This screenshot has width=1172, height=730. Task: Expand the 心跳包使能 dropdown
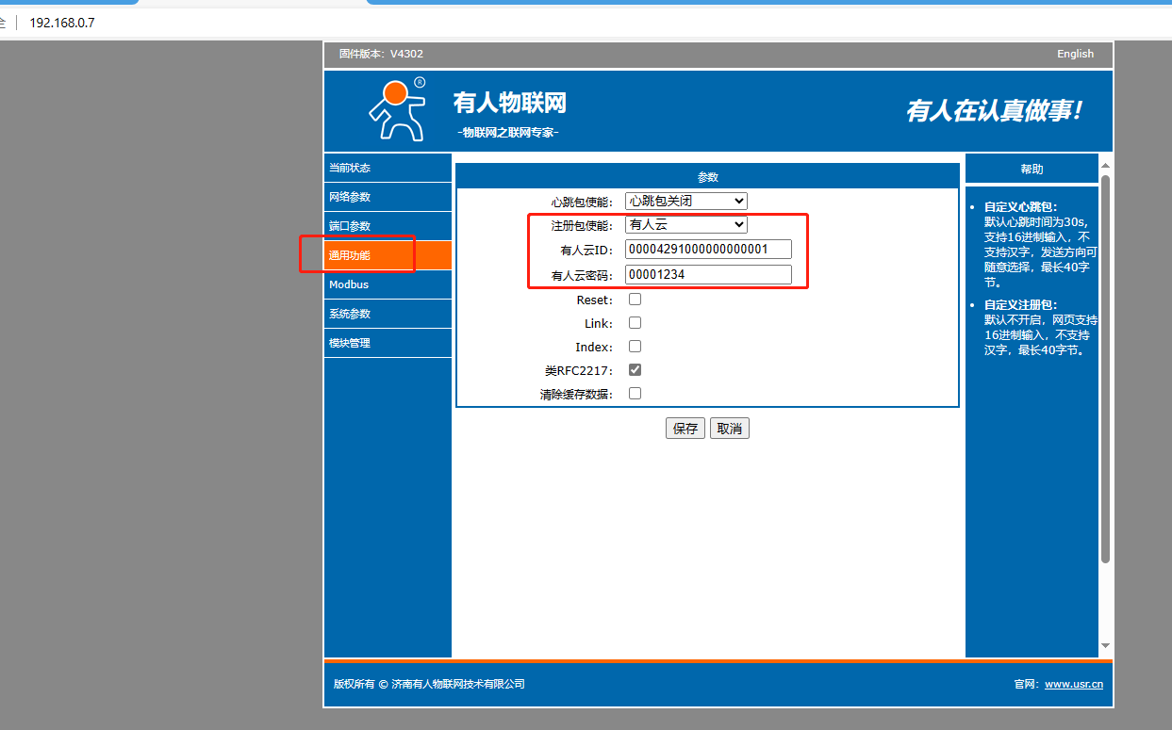click(686, 201)
